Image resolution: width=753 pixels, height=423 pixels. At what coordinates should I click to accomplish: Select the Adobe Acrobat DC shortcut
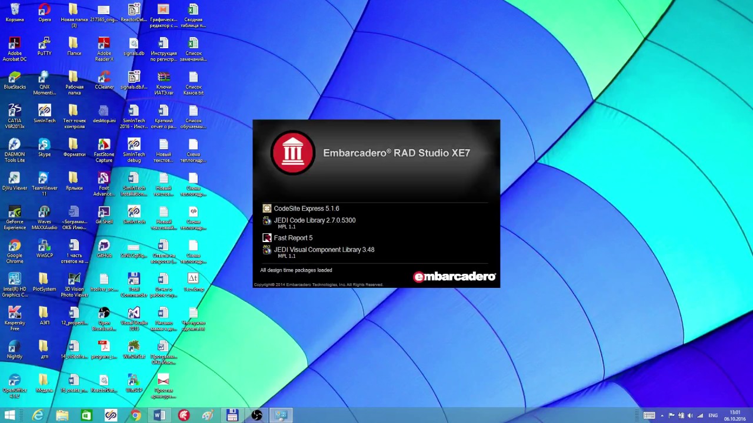pos(15,49)
